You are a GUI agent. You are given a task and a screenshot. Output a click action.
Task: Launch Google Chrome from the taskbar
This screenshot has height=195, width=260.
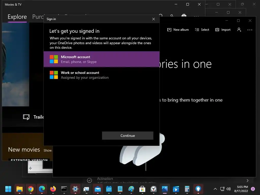[31, 189]
